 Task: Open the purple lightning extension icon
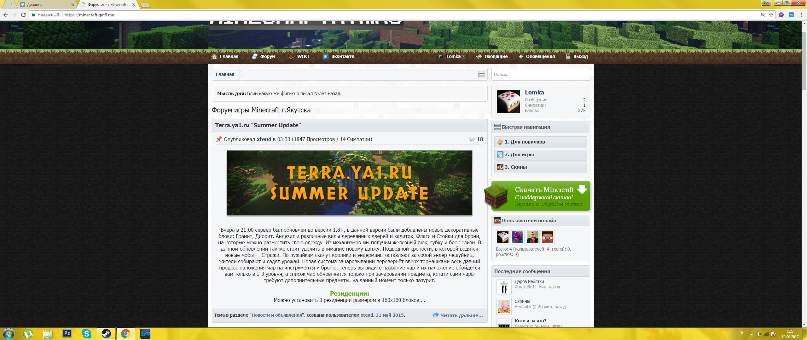click(781, 15)
